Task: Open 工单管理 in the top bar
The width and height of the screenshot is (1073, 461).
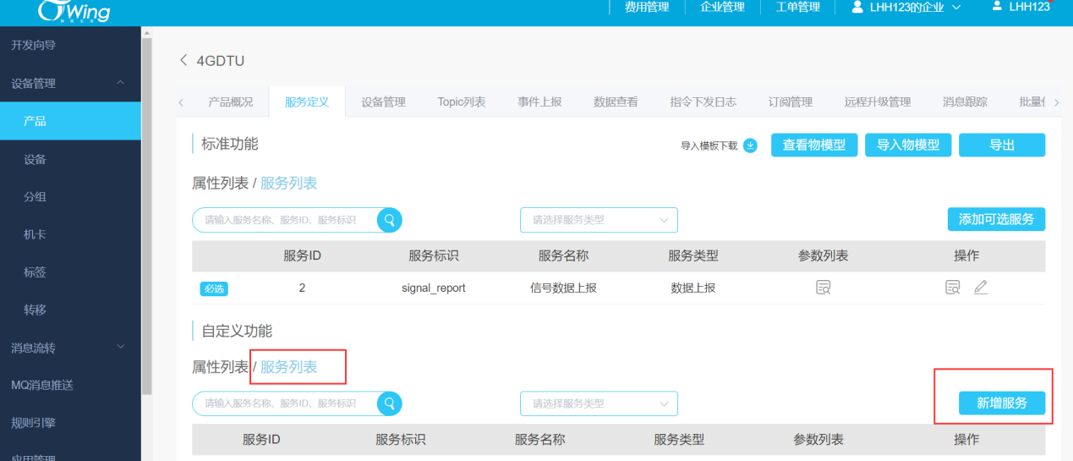Action: tap(797, 7)
